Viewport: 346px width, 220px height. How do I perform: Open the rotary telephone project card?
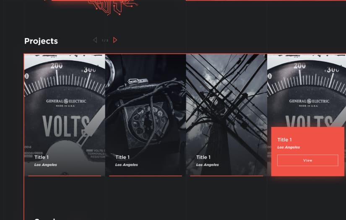point(146,115)
